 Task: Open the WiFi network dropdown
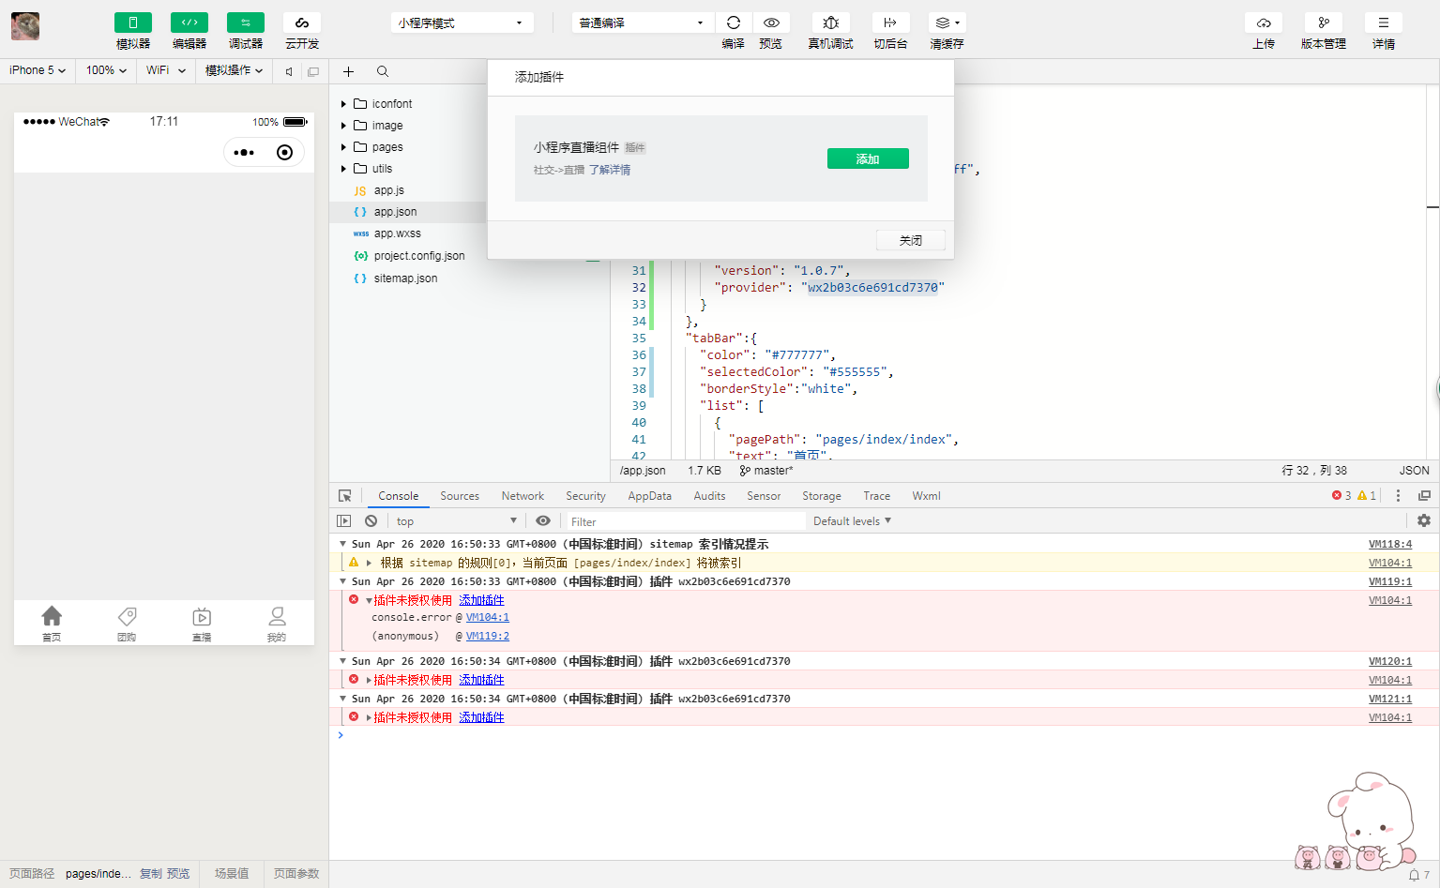coord(166,70)
